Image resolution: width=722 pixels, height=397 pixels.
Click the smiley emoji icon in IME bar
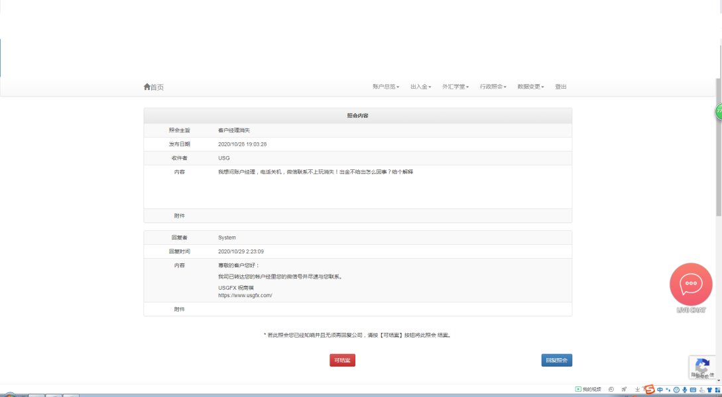pos(676,390)
